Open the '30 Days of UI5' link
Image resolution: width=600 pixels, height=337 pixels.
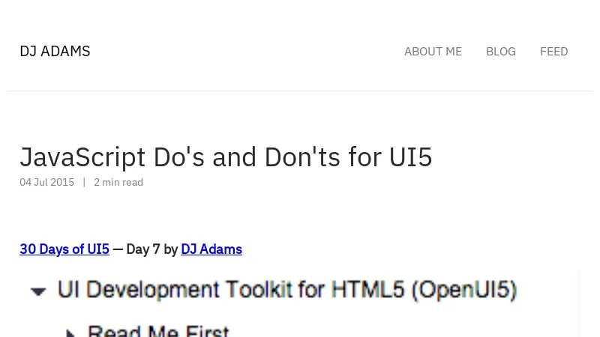click(x=64, y=249)
